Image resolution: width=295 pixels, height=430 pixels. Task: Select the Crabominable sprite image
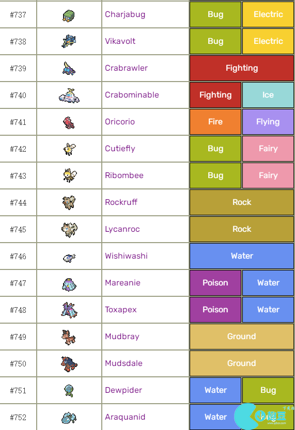coord(69,95)
